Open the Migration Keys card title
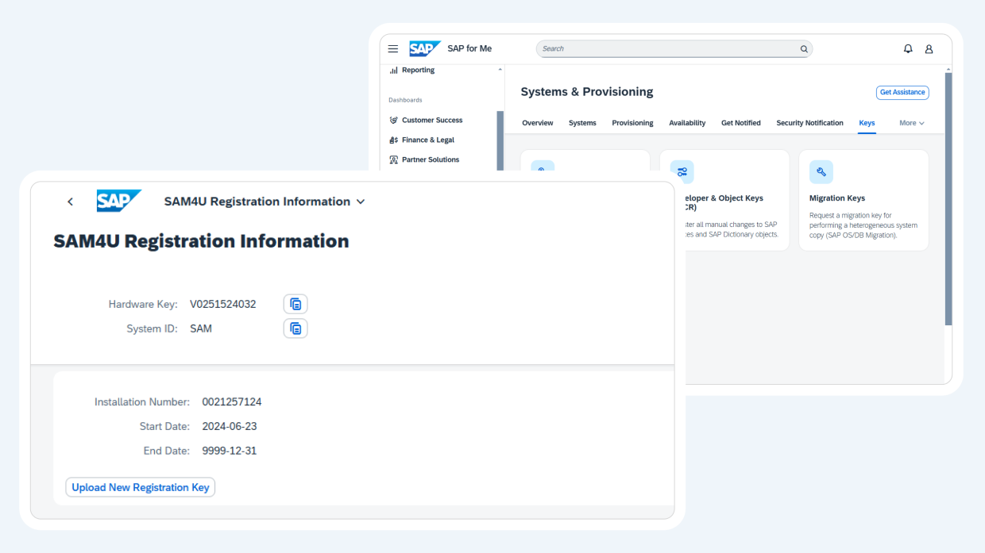 pyautogui.click(x=837, y=198)
